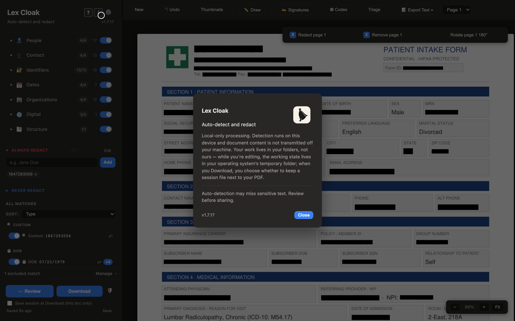Toggle the Identifiers category switch

click(106, 70)
